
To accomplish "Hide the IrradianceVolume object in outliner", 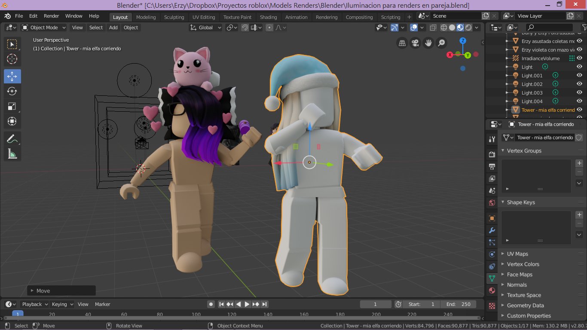I will pyautogui.click(x=579, y=58).
